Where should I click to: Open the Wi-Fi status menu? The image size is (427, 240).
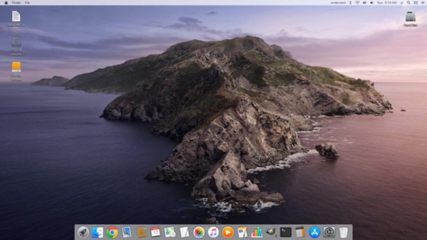click(x=357, y=3)
